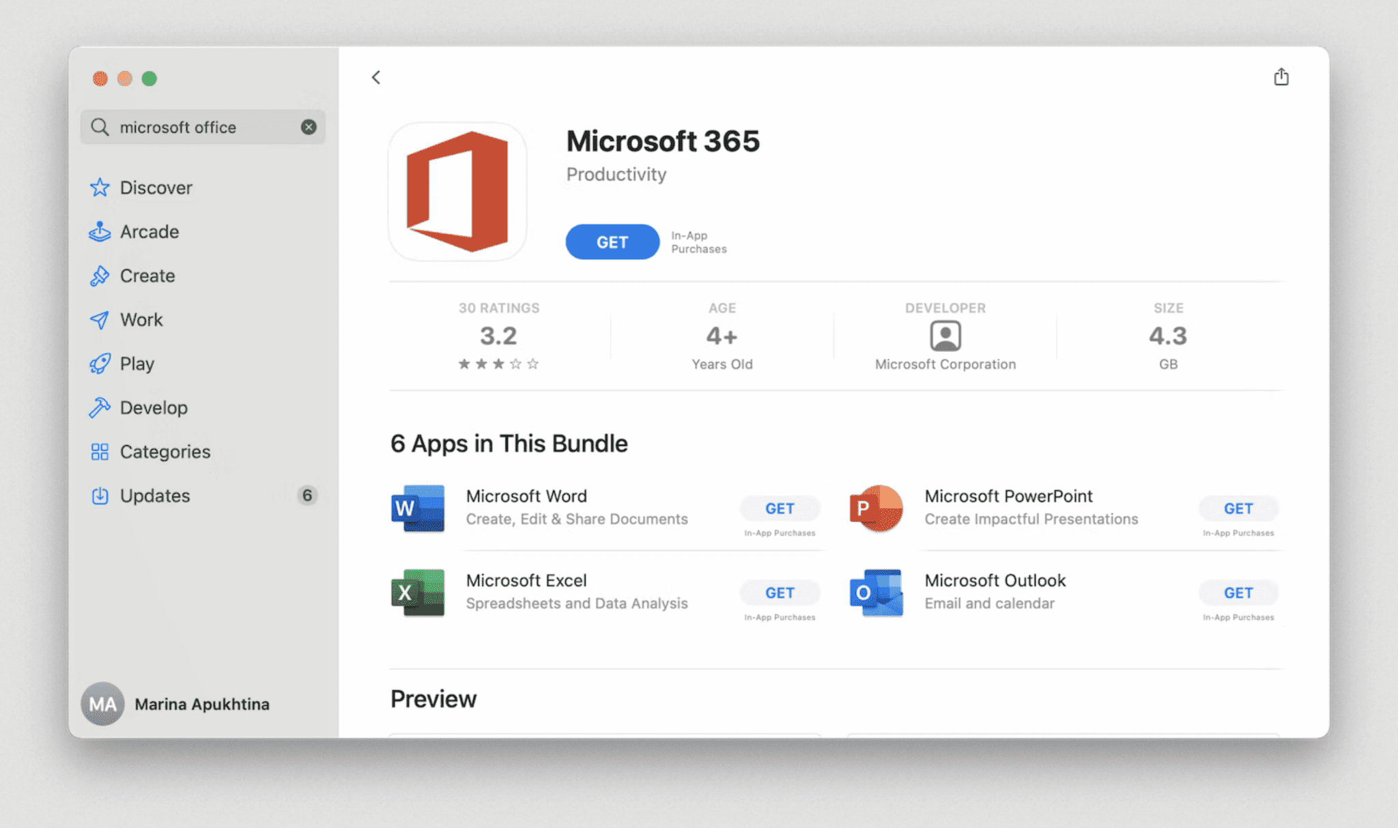The height and width of the screenshot is (828, 1398).
Task: Clear the search field with the x icon
Action: tap(309, 127)
